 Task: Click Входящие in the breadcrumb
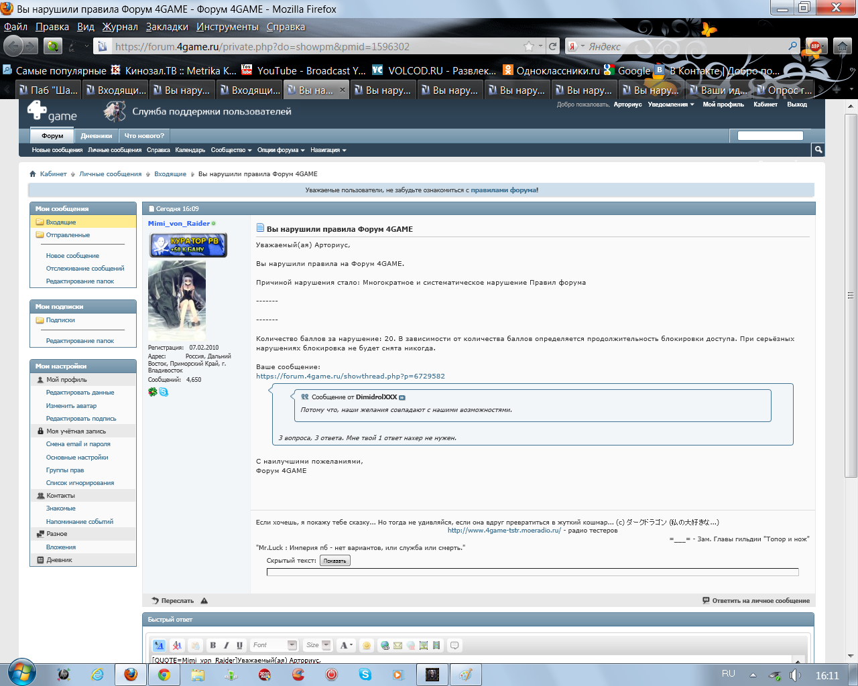[170, 174]
